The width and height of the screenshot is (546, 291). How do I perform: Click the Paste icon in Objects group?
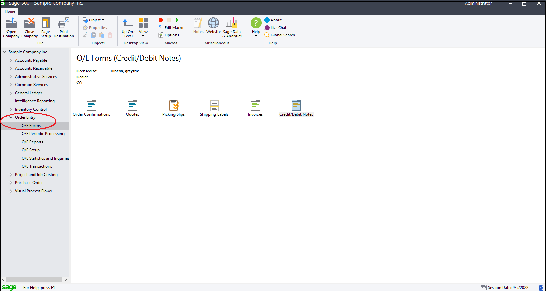(102, 35)
